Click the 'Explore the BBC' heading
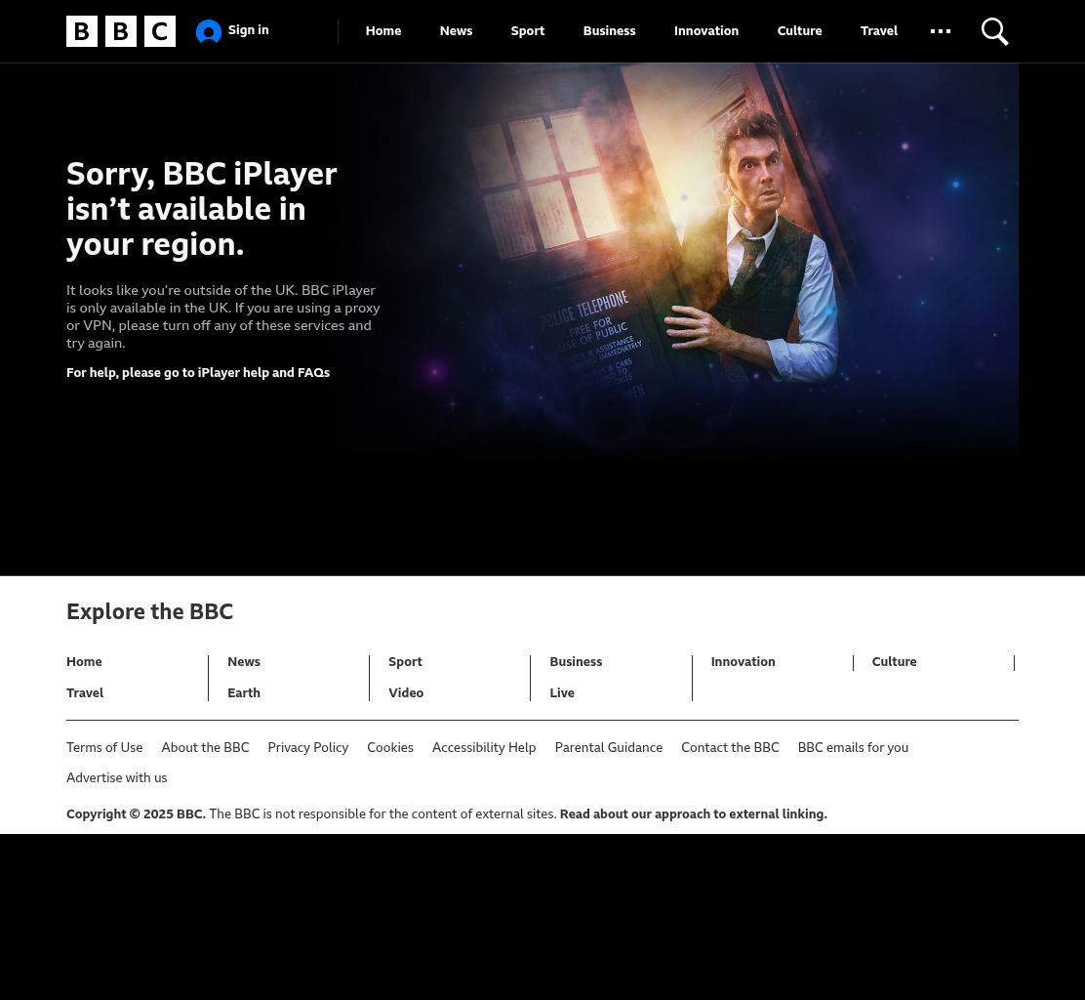 point(149,611)
